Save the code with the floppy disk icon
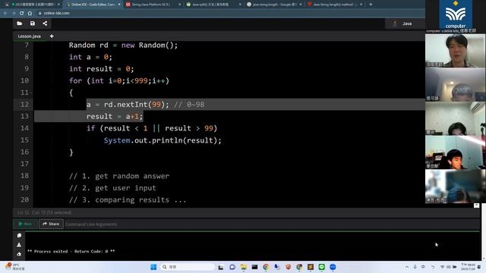 [32, 24]
